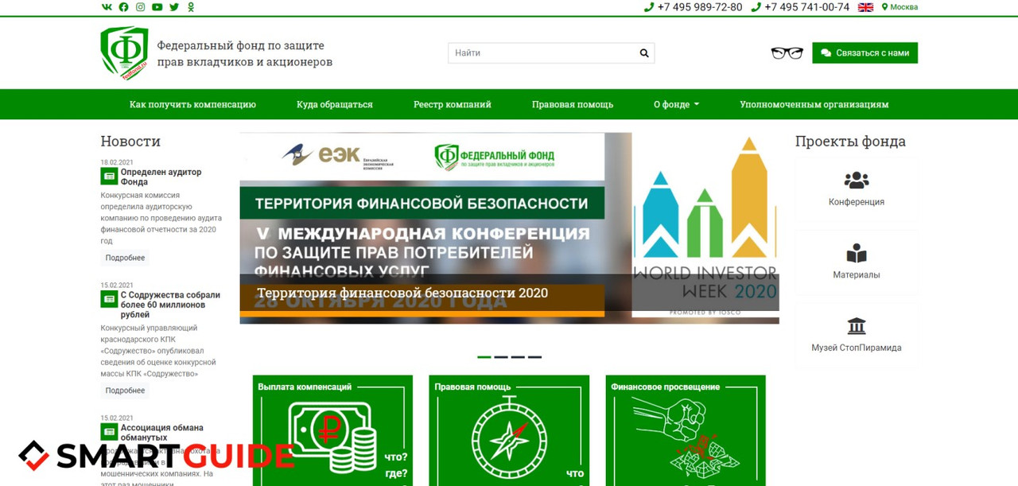Viewport: 1018px width, 486px height.
Task: Open the Twitter icon in top bar
Action: click(174, 7)
